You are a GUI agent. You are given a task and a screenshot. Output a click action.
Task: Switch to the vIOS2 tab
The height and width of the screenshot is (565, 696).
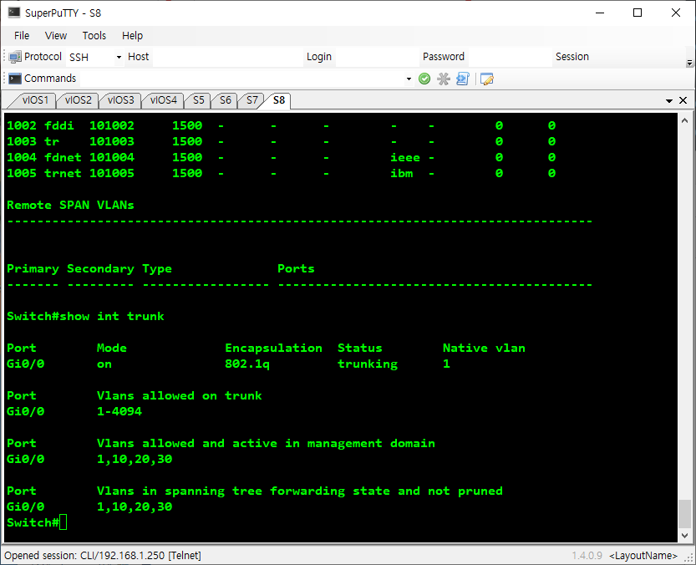79,100
